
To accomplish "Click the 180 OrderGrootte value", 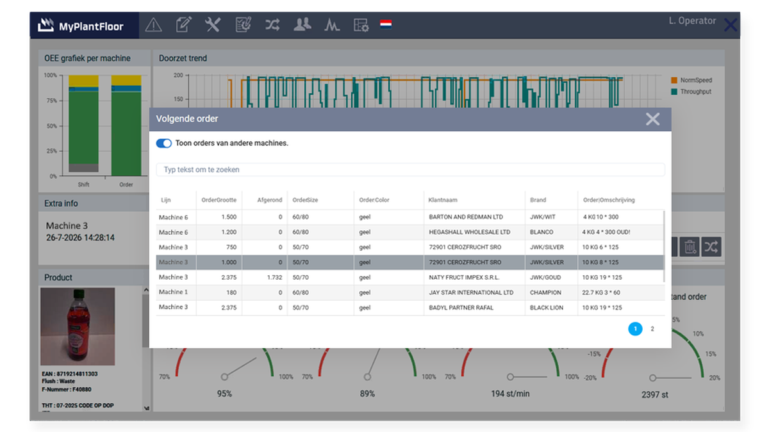I will coord(231,292).
